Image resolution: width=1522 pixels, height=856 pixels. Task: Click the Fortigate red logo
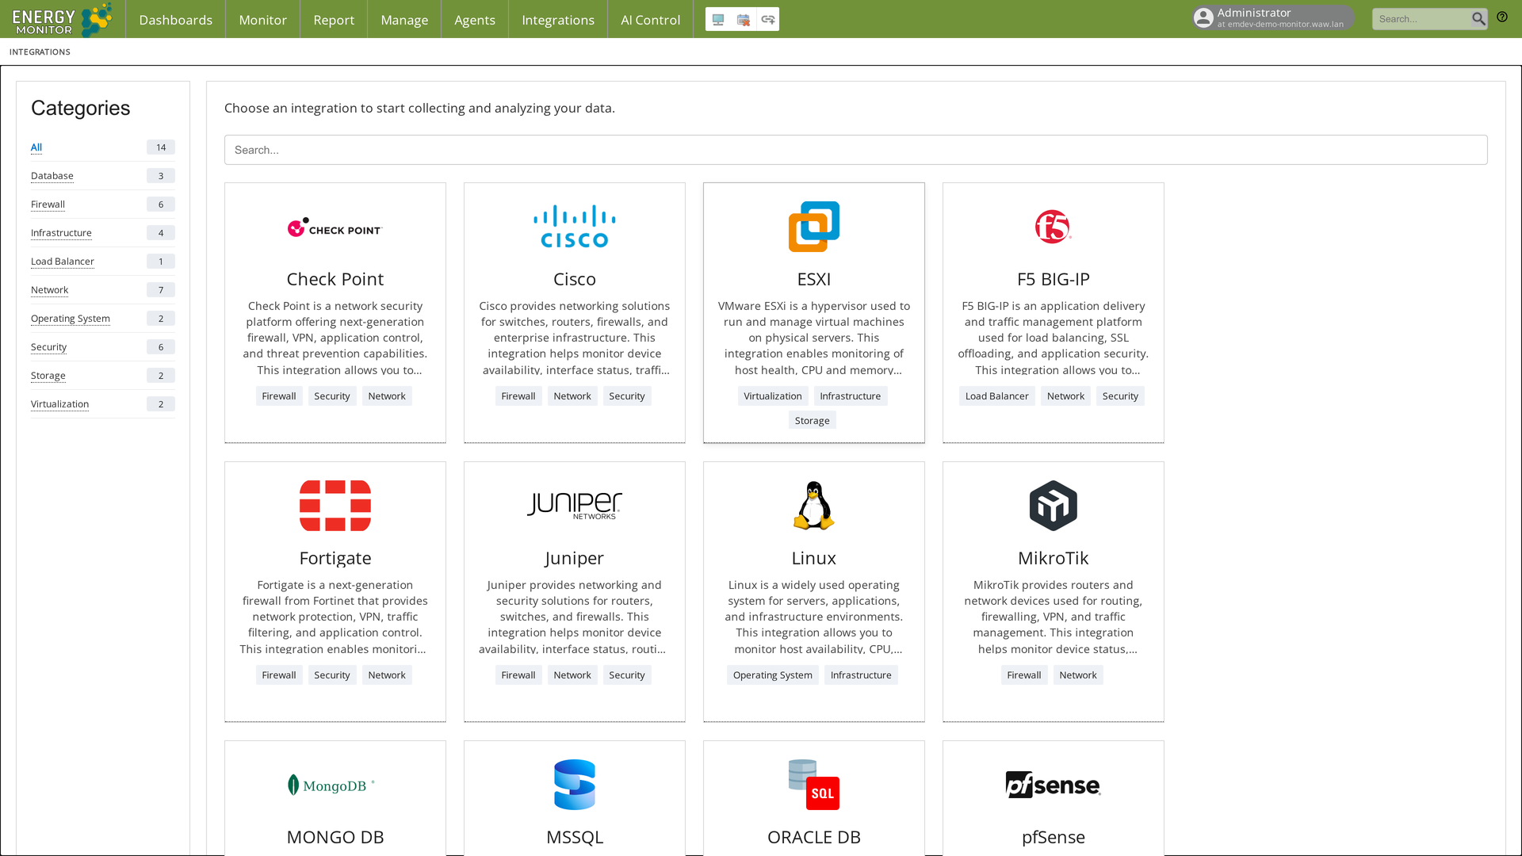pyautogui.click(x=335, y=506)
